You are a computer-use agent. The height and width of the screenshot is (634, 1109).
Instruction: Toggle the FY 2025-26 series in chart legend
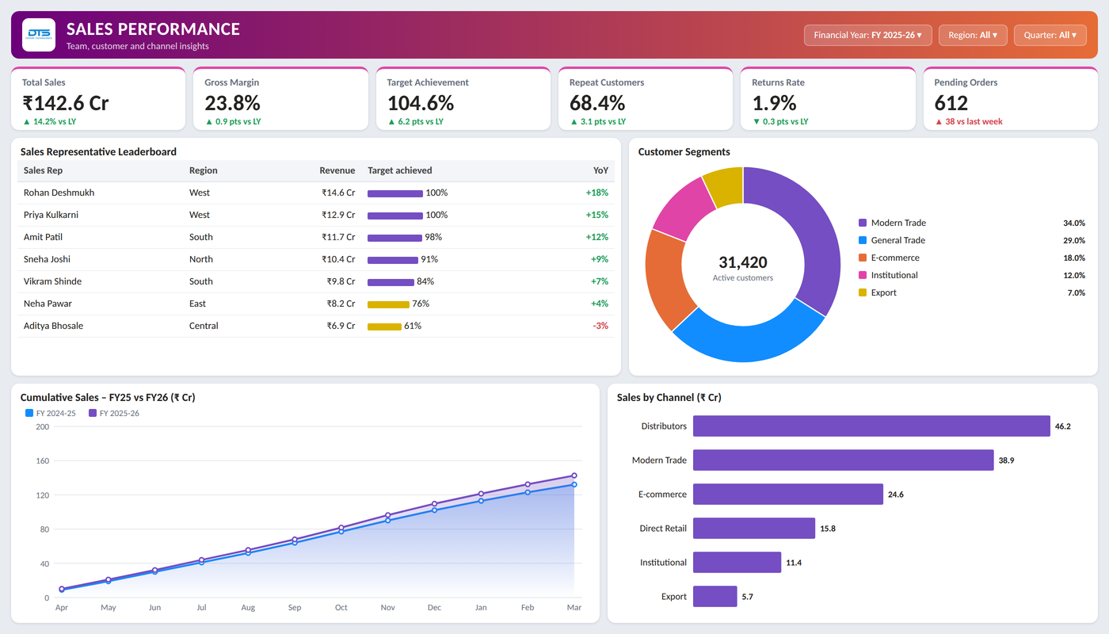click(x=114, y=413)
